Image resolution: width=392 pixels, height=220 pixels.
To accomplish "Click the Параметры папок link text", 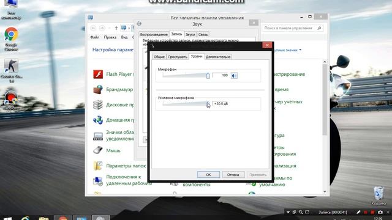I will pyautogui.click(x=126, y=166).
